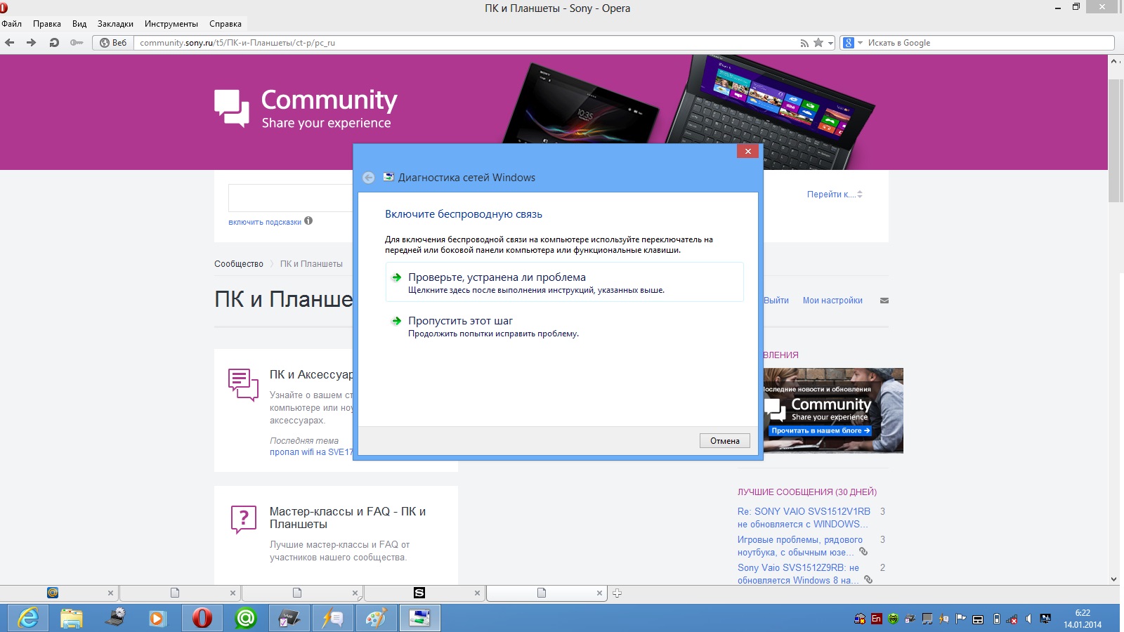
Task: Open the Инструменты menu
Action: click(171, 24)
